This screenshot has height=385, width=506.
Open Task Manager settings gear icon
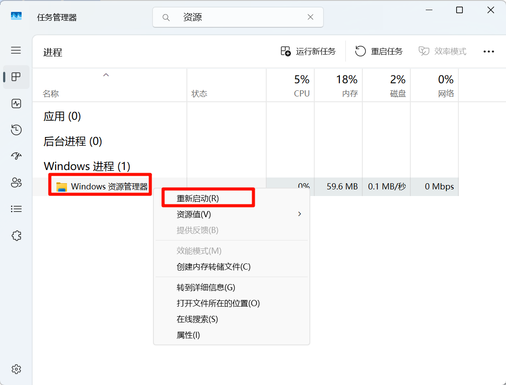tap(16, 369)
